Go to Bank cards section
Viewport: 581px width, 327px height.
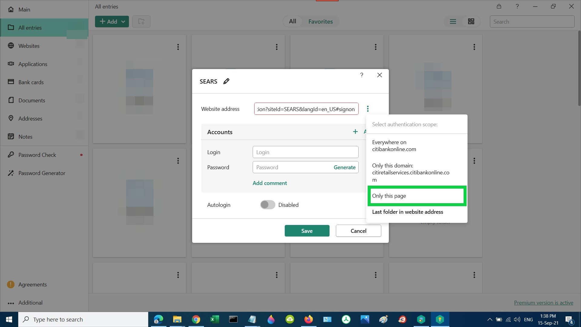[44, 82]
